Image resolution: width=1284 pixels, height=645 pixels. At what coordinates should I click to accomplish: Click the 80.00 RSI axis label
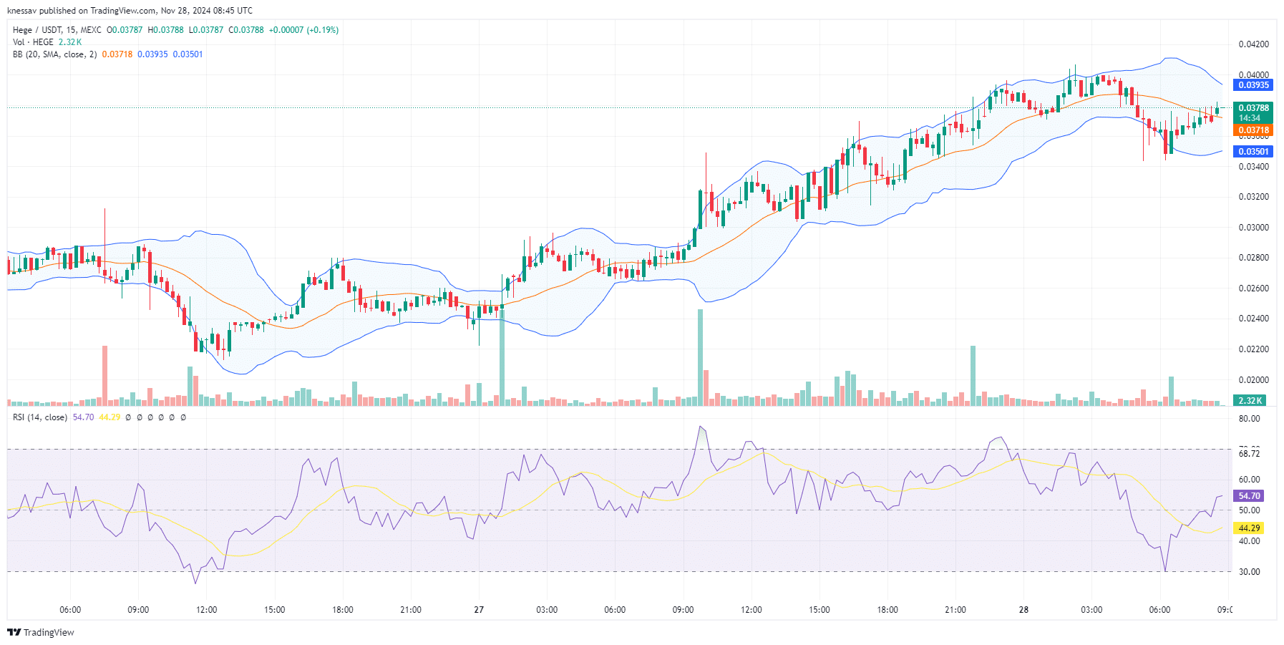pos(1250,419)
